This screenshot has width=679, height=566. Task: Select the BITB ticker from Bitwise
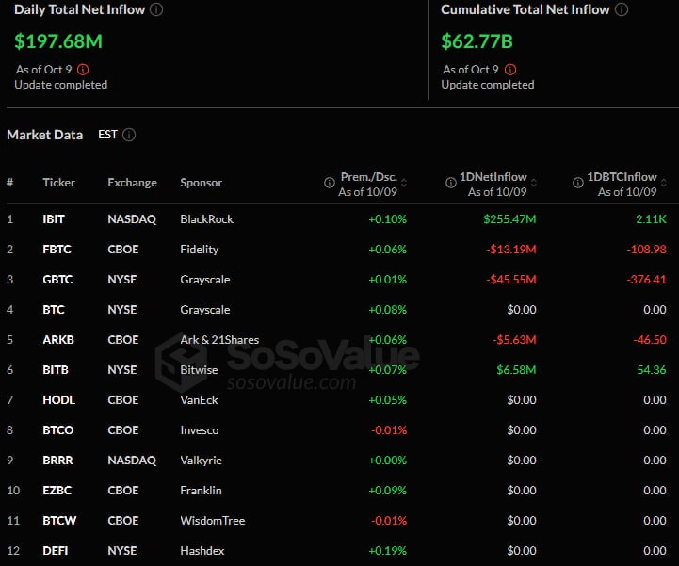coord(56,370)
